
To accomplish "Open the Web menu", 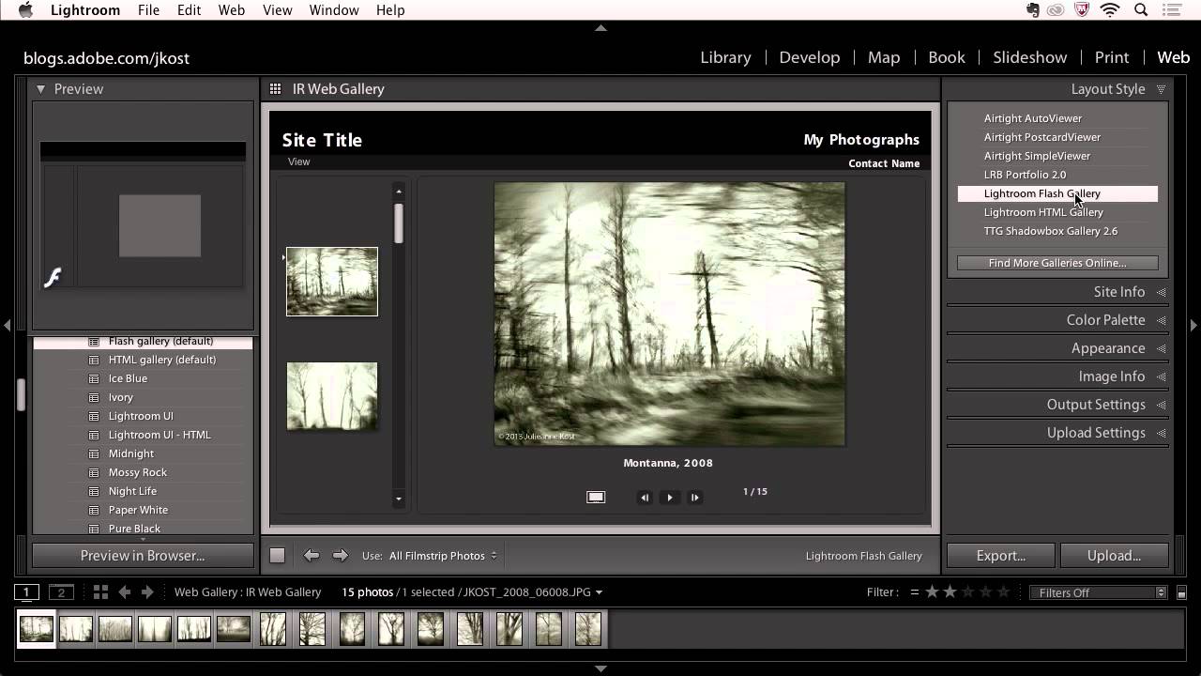I will [x=231, y=10].
